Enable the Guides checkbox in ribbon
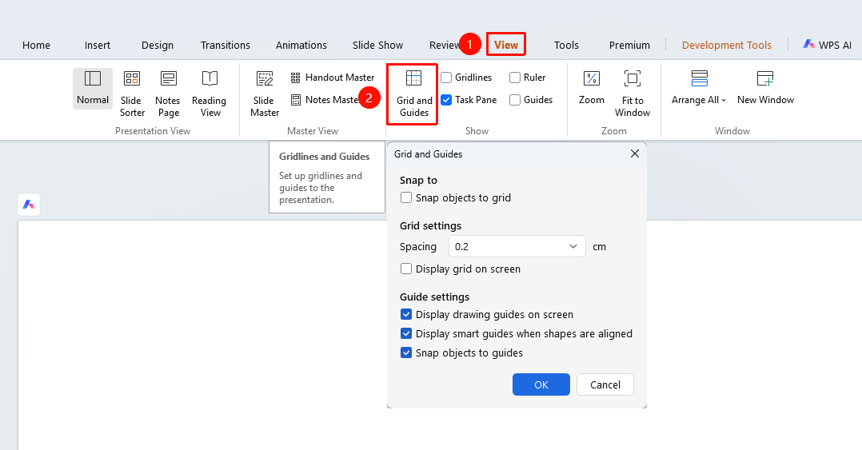This screenshot has width=862, height=450. 515,100
